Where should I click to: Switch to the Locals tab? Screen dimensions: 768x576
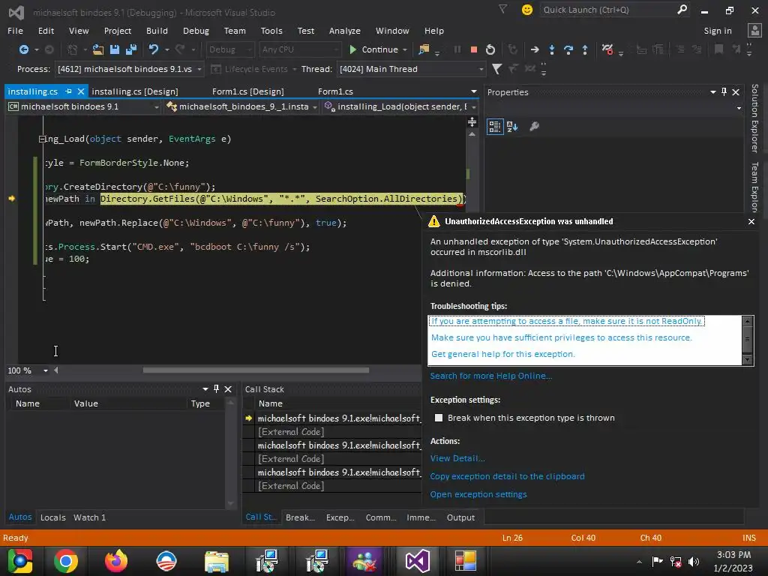(x=53, y=517)
